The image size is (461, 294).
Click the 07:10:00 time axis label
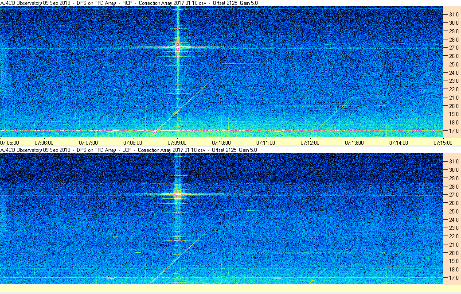[x=221, y=143]
